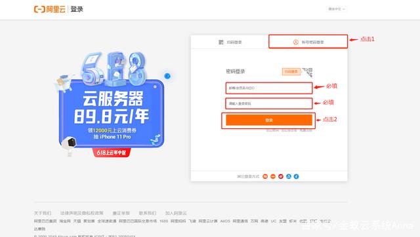Open the 法律声明及隐私权政策 footer link
The image size is (420, 237).
point(81,213)
